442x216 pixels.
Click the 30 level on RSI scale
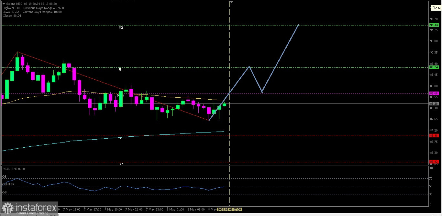[431, 194]
